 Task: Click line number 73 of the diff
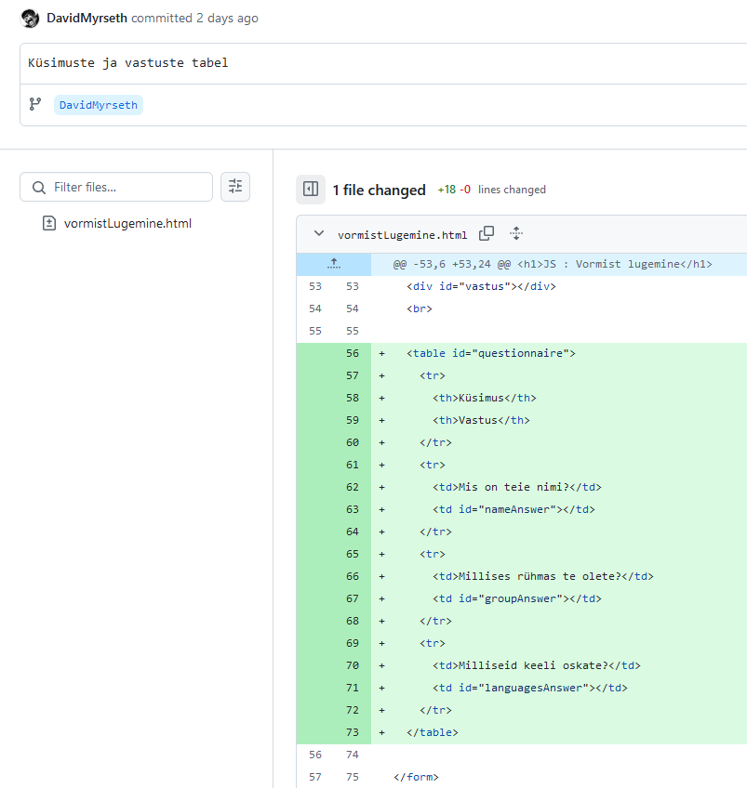pyautogui.click(x=353, y=733)
